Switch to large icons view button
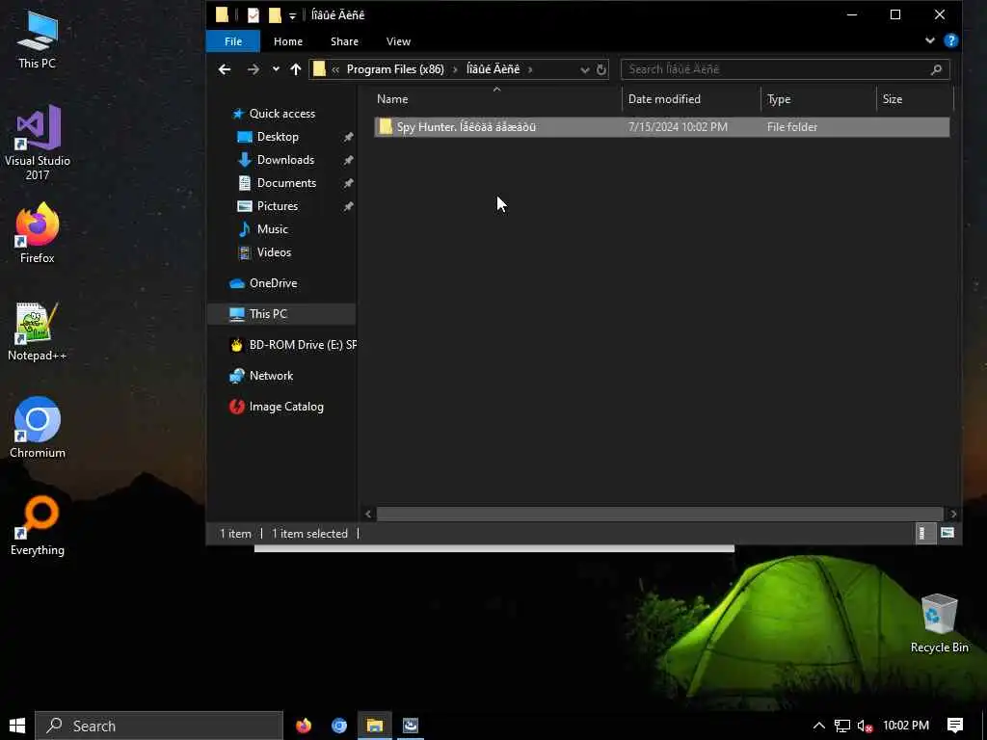 (x=947, y=534)
